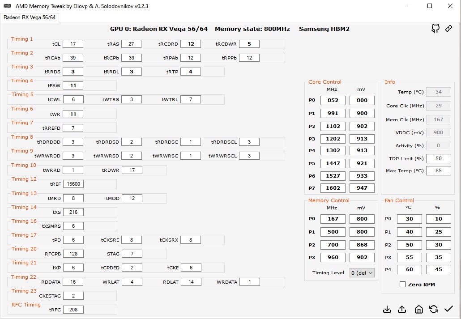Image resolution: width=461 pixels, height=319 pixels.
Task: Click Core Control P3 mV field
Action: tap(362, 139)
